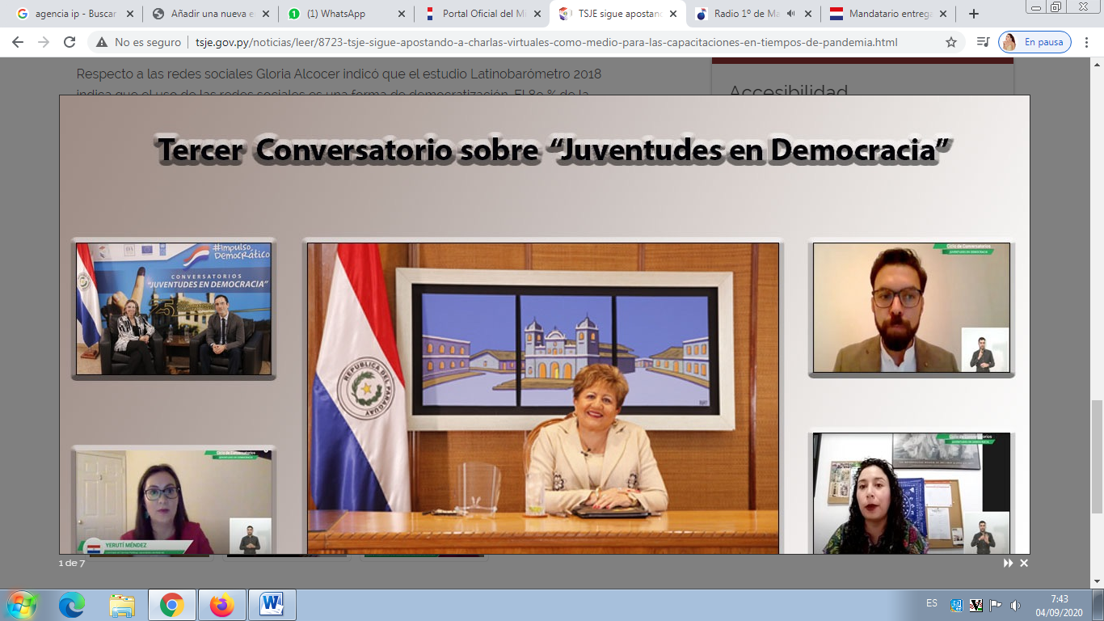
Task: Close the active TSJE tab
Action: pos(672,14)
